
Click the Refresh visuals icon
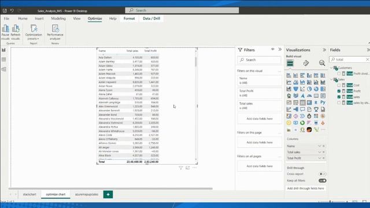click(x=16, y=29)
